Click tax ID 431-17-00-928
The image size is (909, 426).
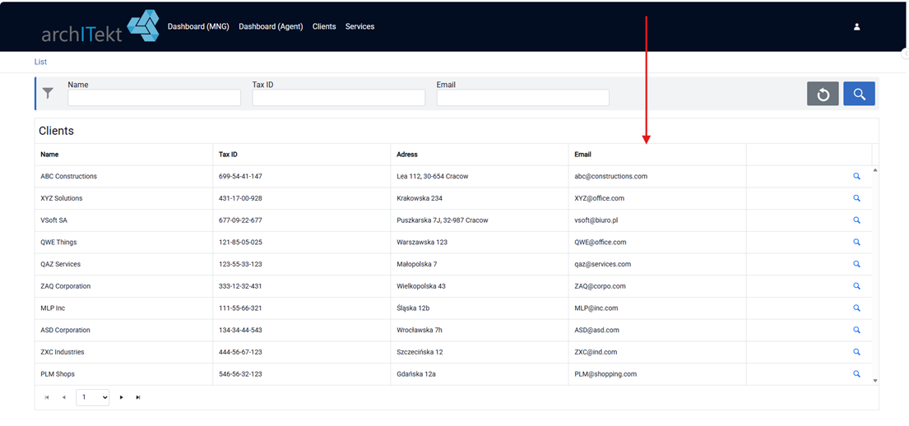(x=240, y=198)
